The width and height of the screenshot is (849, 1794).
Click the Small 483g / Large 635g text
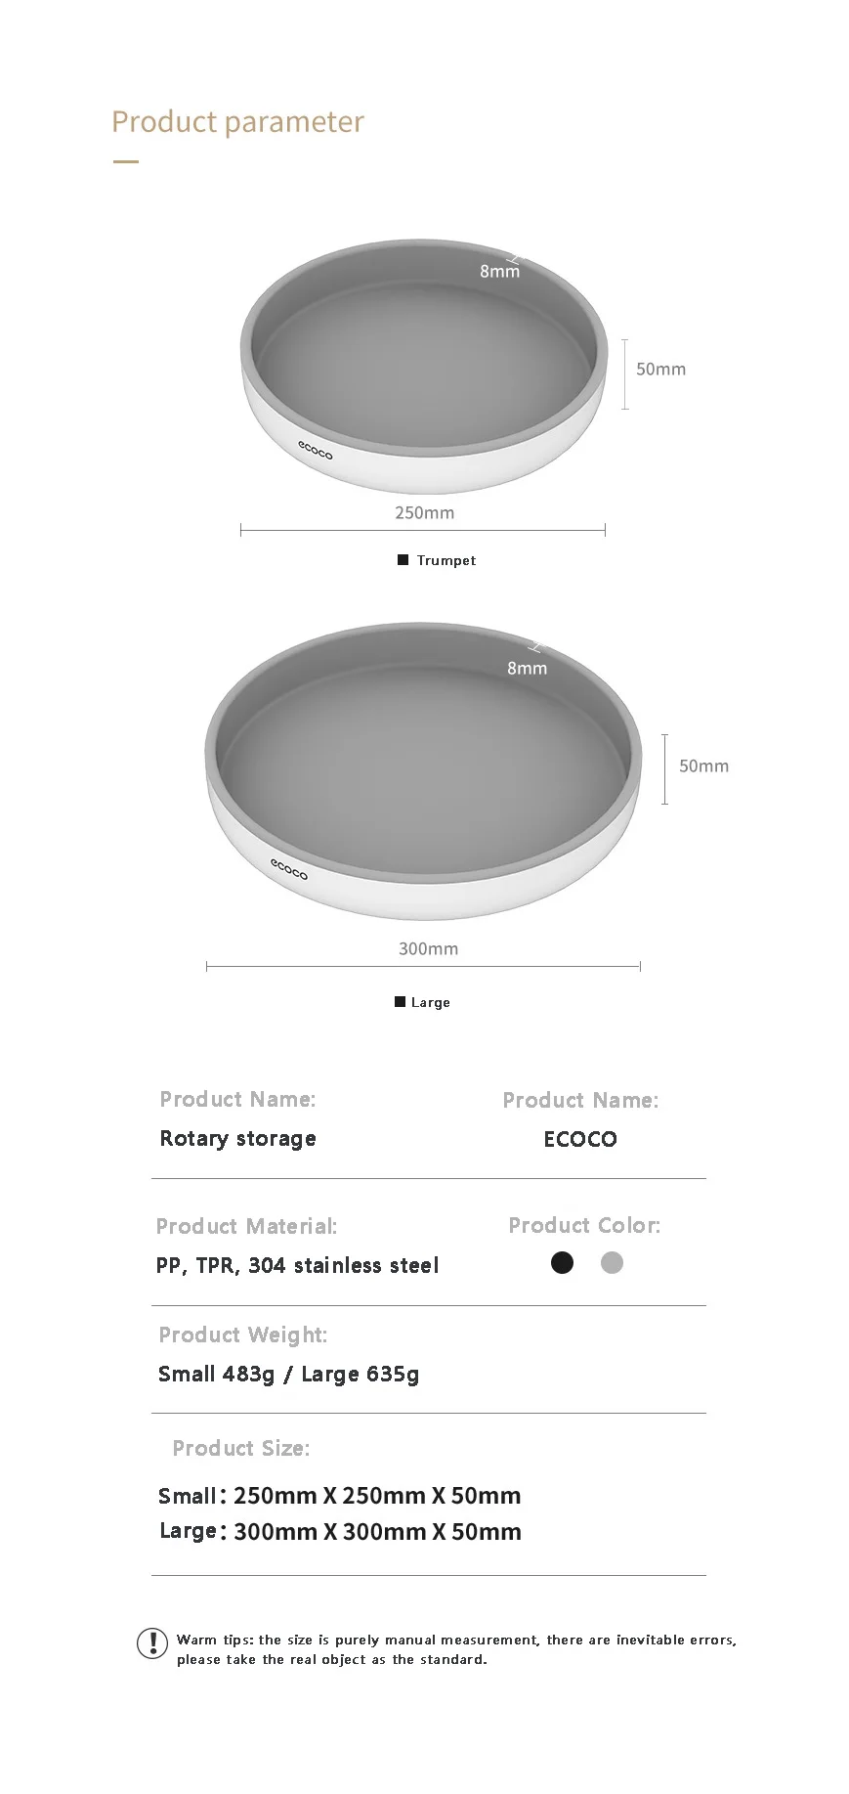pos(289,1374)
